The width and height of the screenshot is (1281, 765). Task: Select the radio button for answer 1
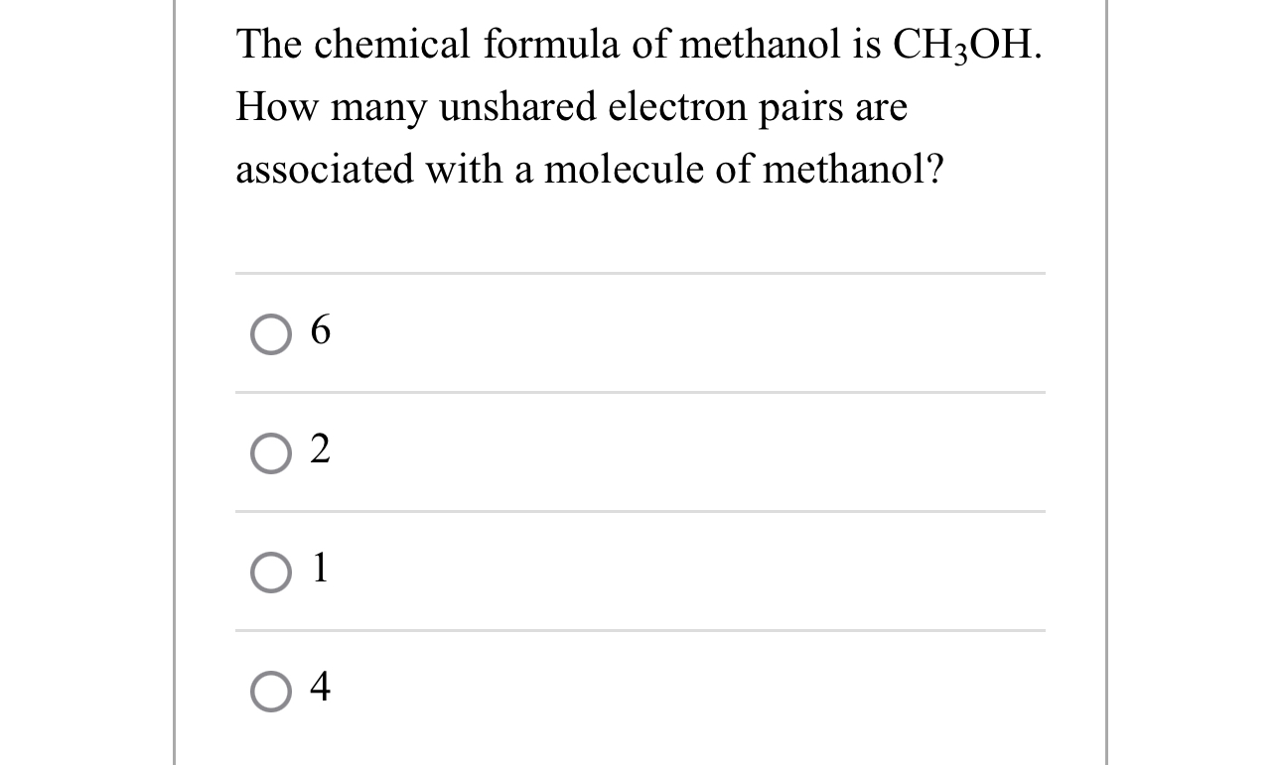(269, 573)
